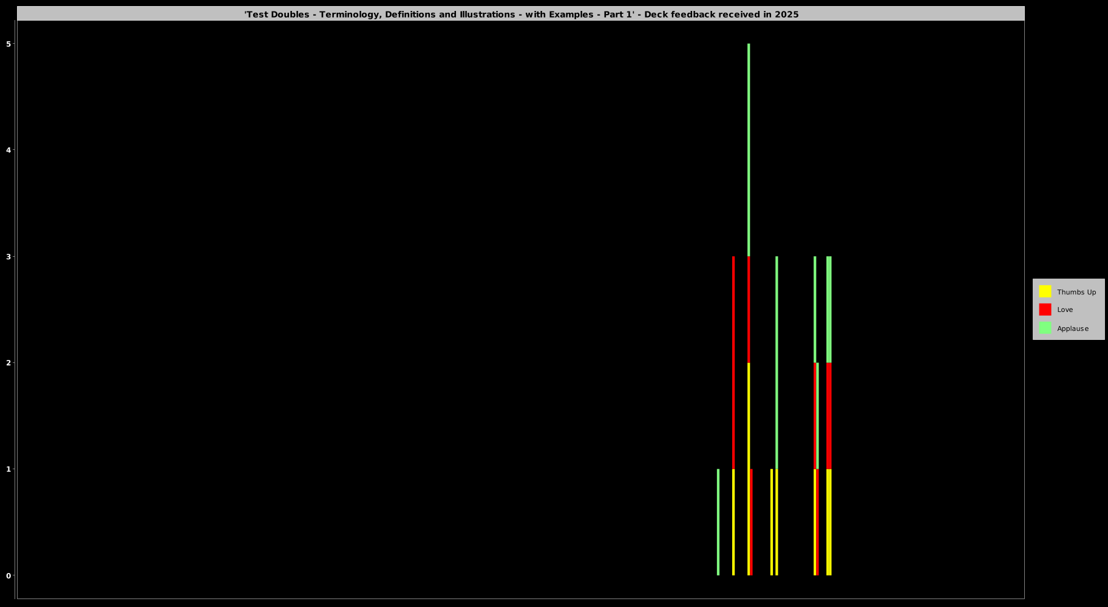
Task: Click the red Love legend swatch
Action: coord(1045,310)
